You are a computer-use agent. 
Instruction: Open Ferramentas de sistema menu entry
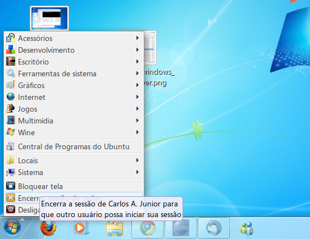(x=74, y=73)
